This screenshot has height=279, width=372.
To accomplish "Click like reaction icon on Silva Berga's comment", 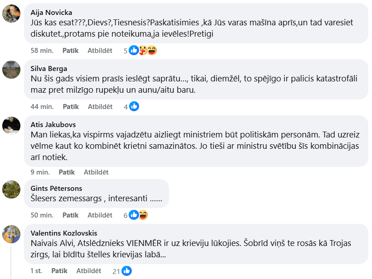I will point(134,107).
